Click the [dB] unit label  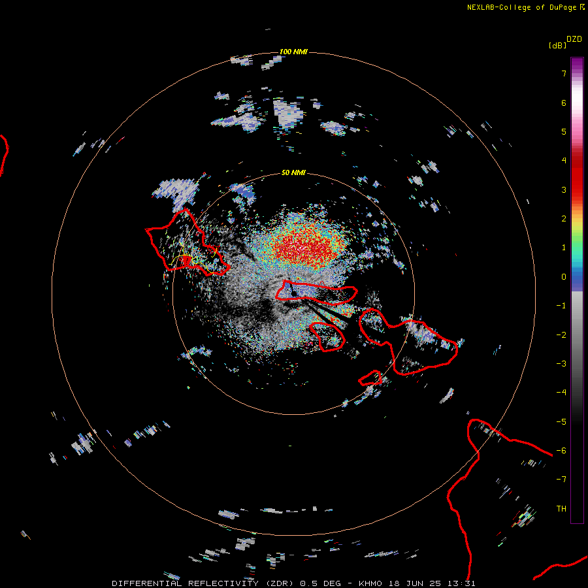click(557, 45)
